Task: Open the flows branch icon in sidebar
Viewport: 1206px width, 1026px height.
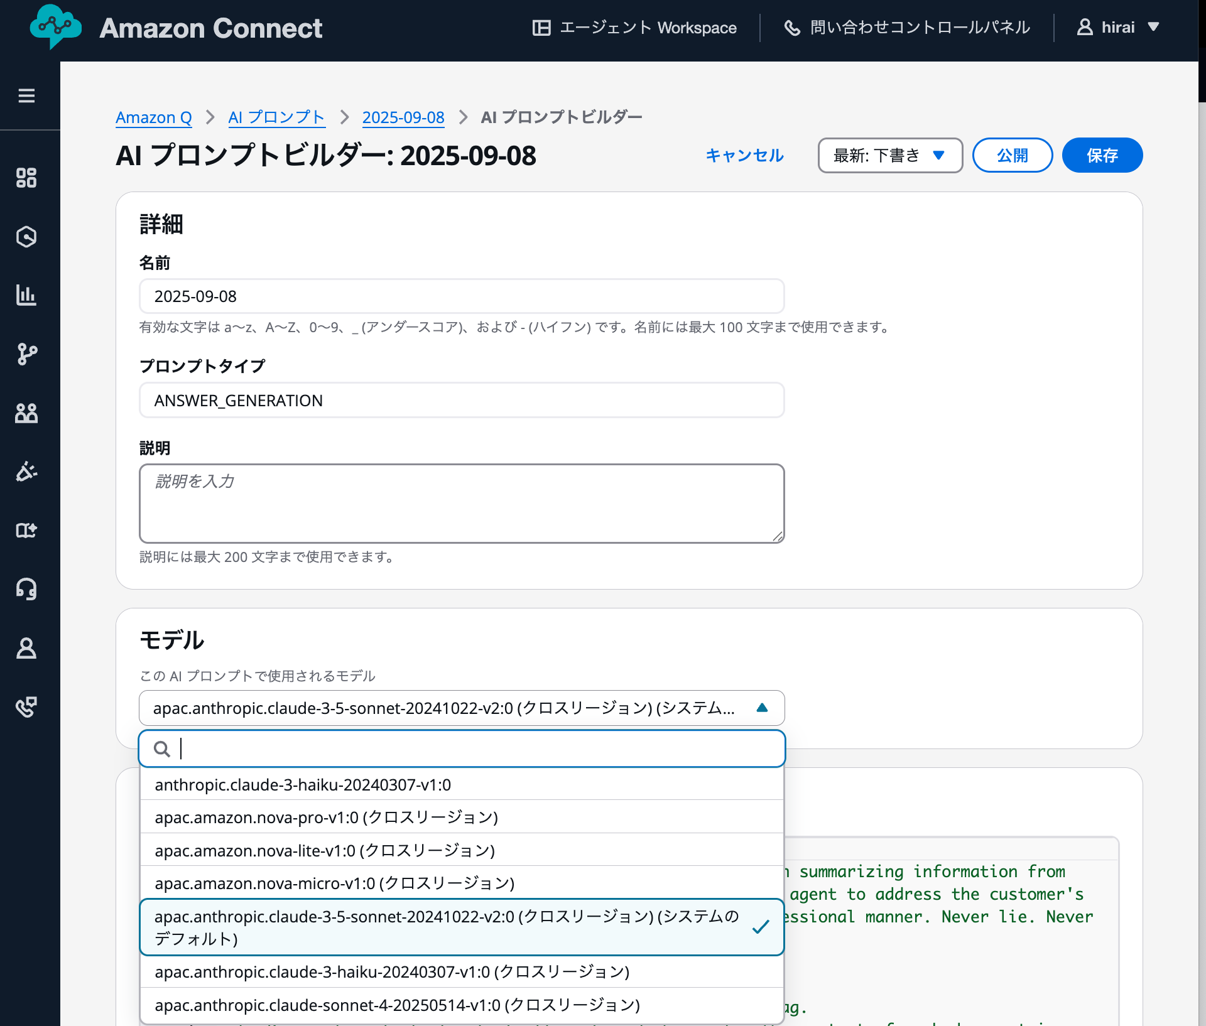Action: click(26, 354)
